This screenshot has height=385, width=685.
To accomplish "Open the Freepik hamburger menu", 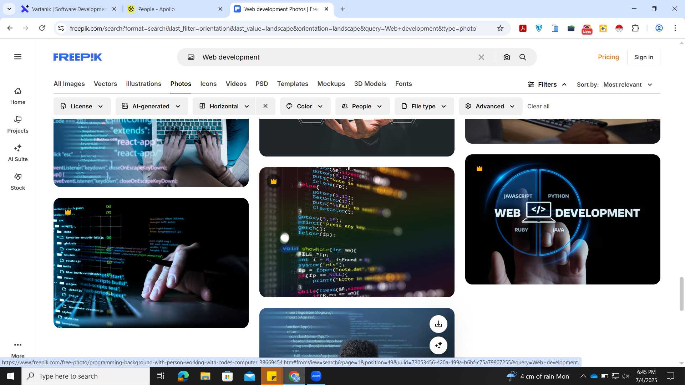I will (18, 57).
